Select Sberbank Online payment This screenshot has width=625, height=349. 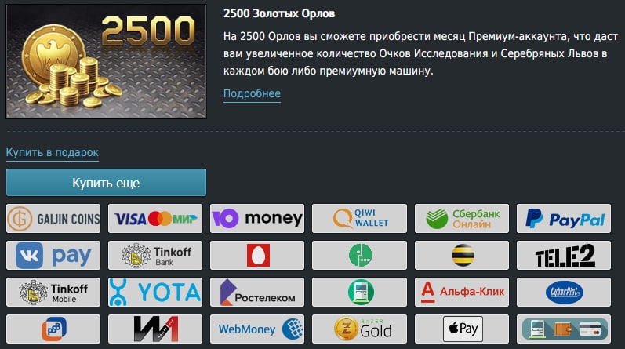tap(462, 219)
